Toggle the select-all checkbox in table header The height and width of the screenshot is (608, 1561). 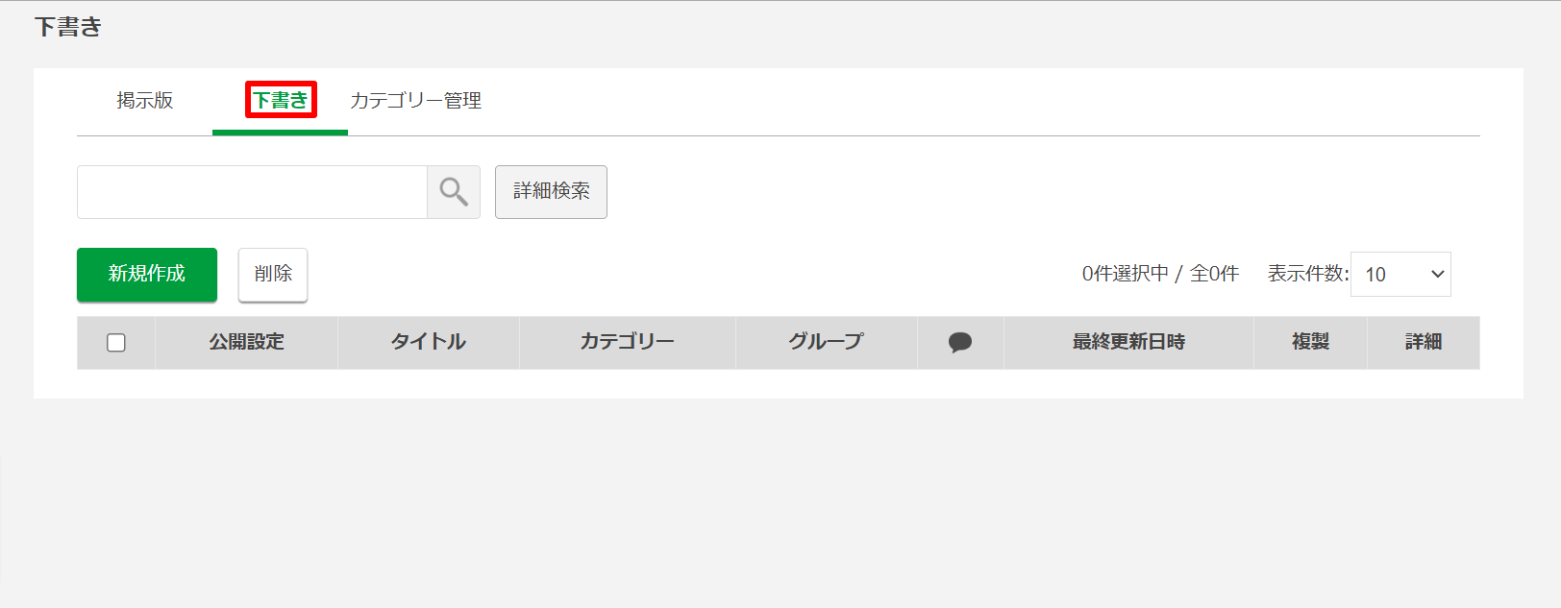point(116,343)
